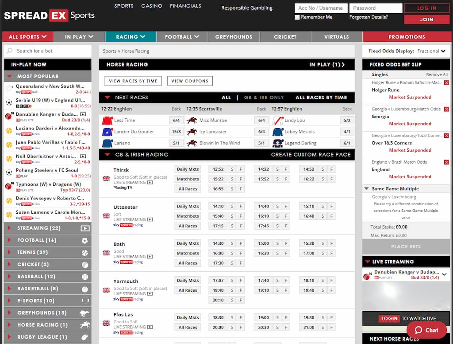The image size is (453, 344).
Task: Click the Chat speech bubble icon
Action: 418,330
